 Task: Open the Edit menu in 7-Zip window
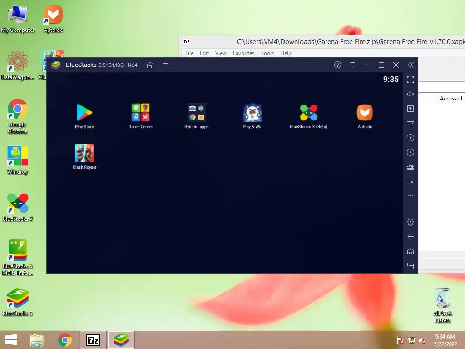(x=204, y=53)
